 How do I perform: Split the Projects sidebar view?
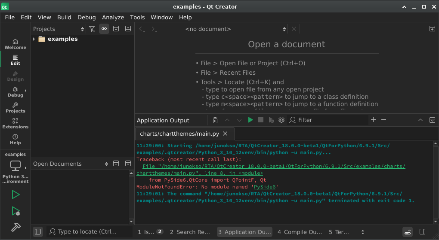[116, 29]
